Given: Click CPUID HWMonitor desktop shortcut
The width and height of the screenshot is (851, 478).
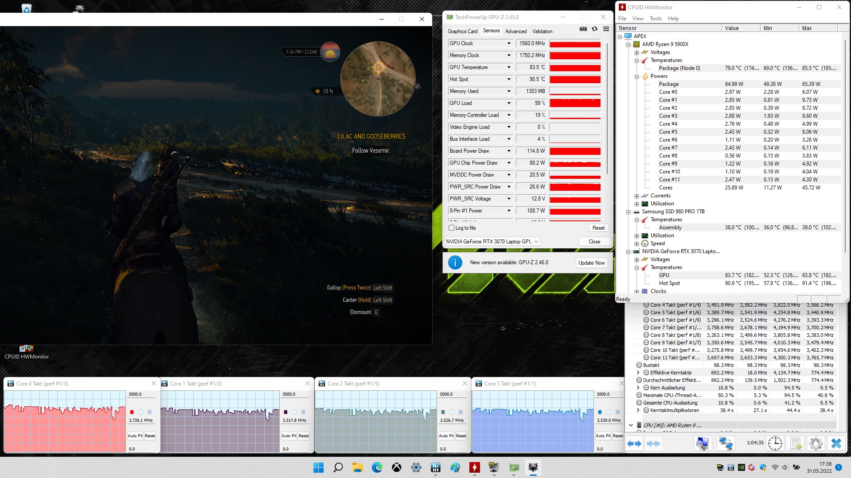Looking at the screenshot, I should pos(27,352).
